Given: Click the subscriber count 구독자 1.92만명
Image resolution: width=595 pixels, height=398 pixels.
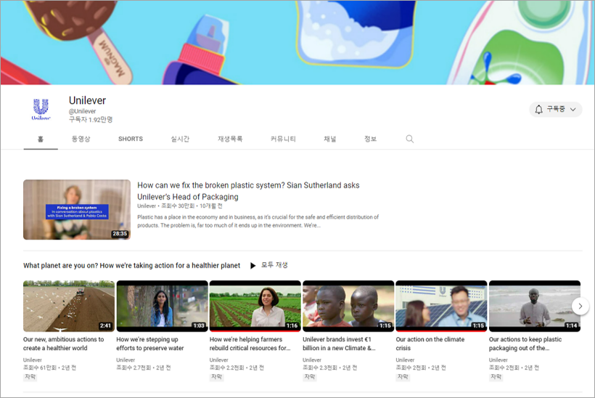Looking at the screenshot, I should click(x=91, y=120).
